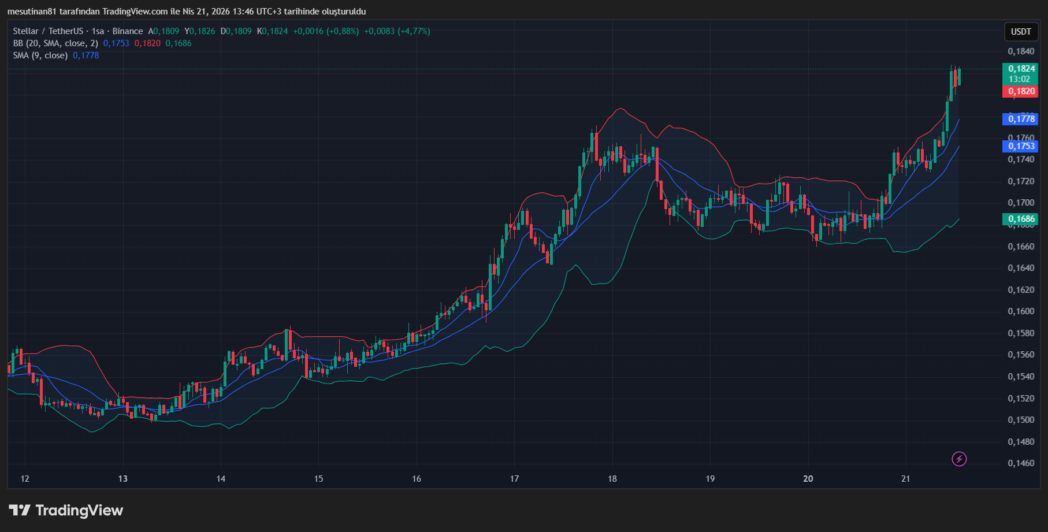Image resolution: width=1048 pixels, height=532 pixels.
Task: Click the blue 0,1753 basis price label
Action: point(1020,147)
